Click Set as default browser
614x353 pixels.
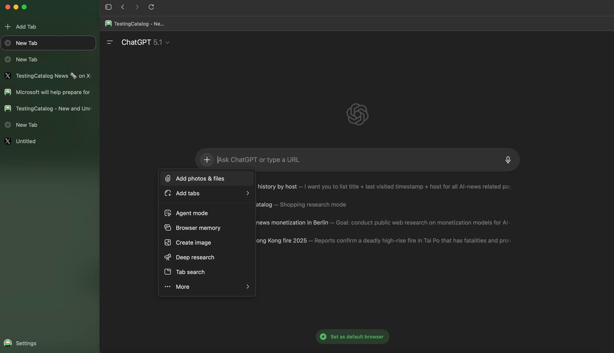[352, 336]
